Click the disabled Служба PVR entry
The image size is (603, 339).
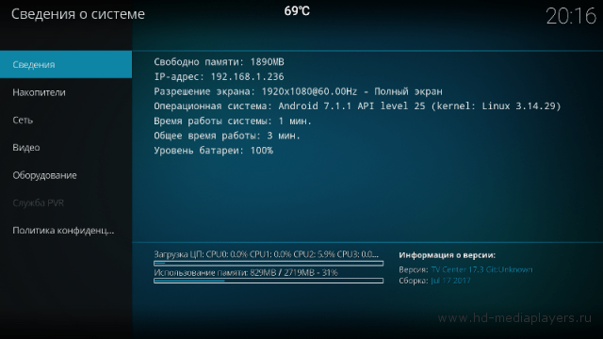pyautogui.click(x=66, y=203)
